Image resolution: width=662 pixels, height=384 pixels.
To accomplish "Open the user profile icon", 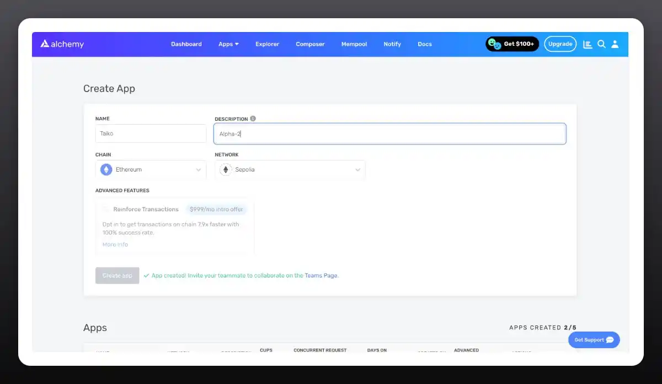I will [615, 44].
